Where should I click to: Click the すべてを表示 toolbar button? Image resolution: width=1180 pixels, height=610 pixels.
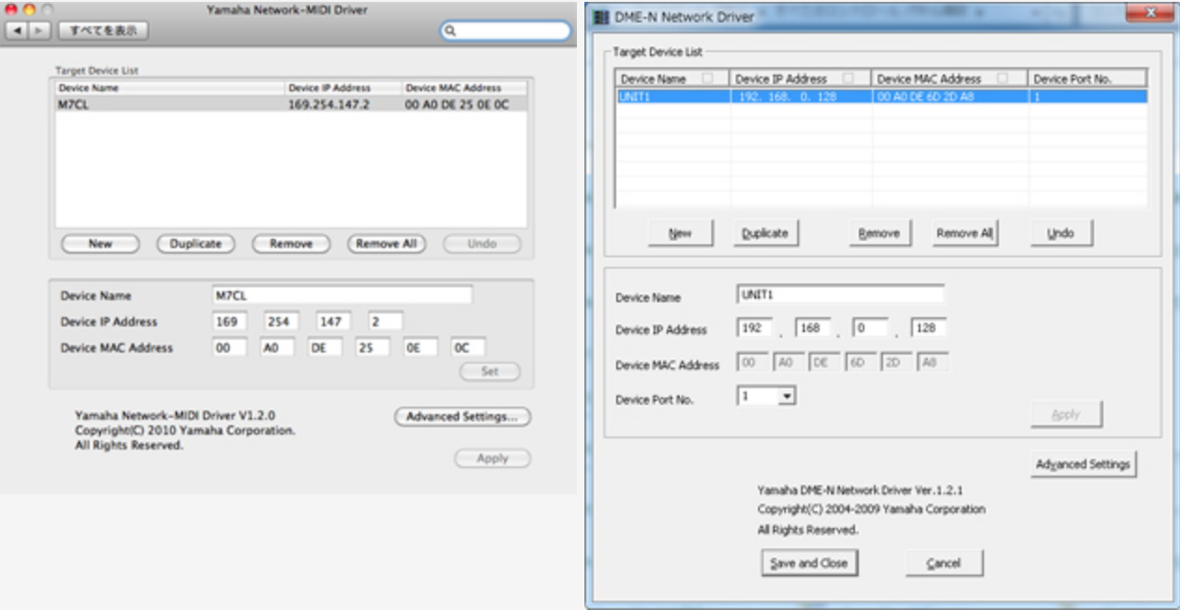point(103,31)
